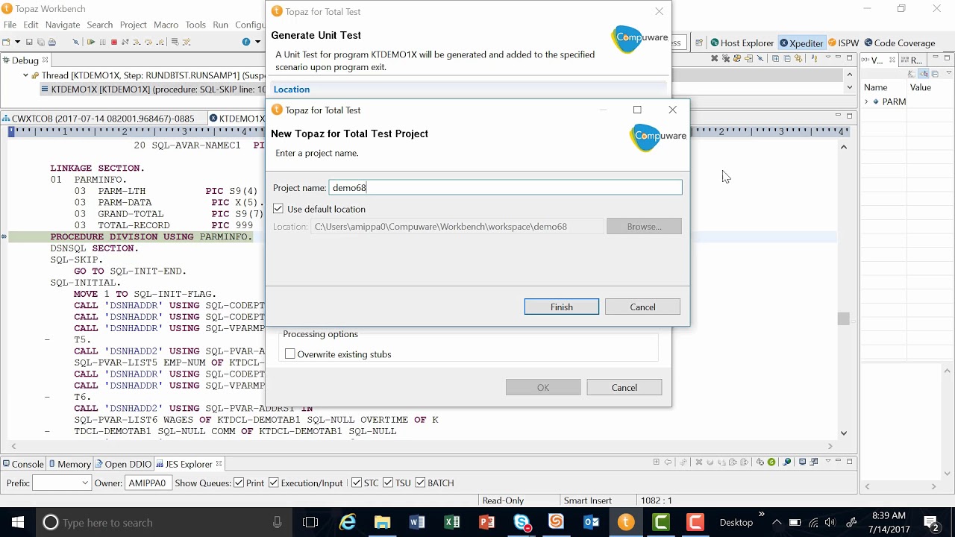Viewport: 955px width, 537px height.
Task: Toggle the Execution/Input queue checkbox
Action: [273, 483]
